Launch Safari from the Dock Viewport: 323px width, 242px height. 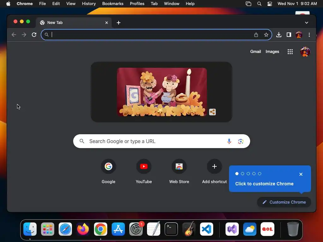65,229
